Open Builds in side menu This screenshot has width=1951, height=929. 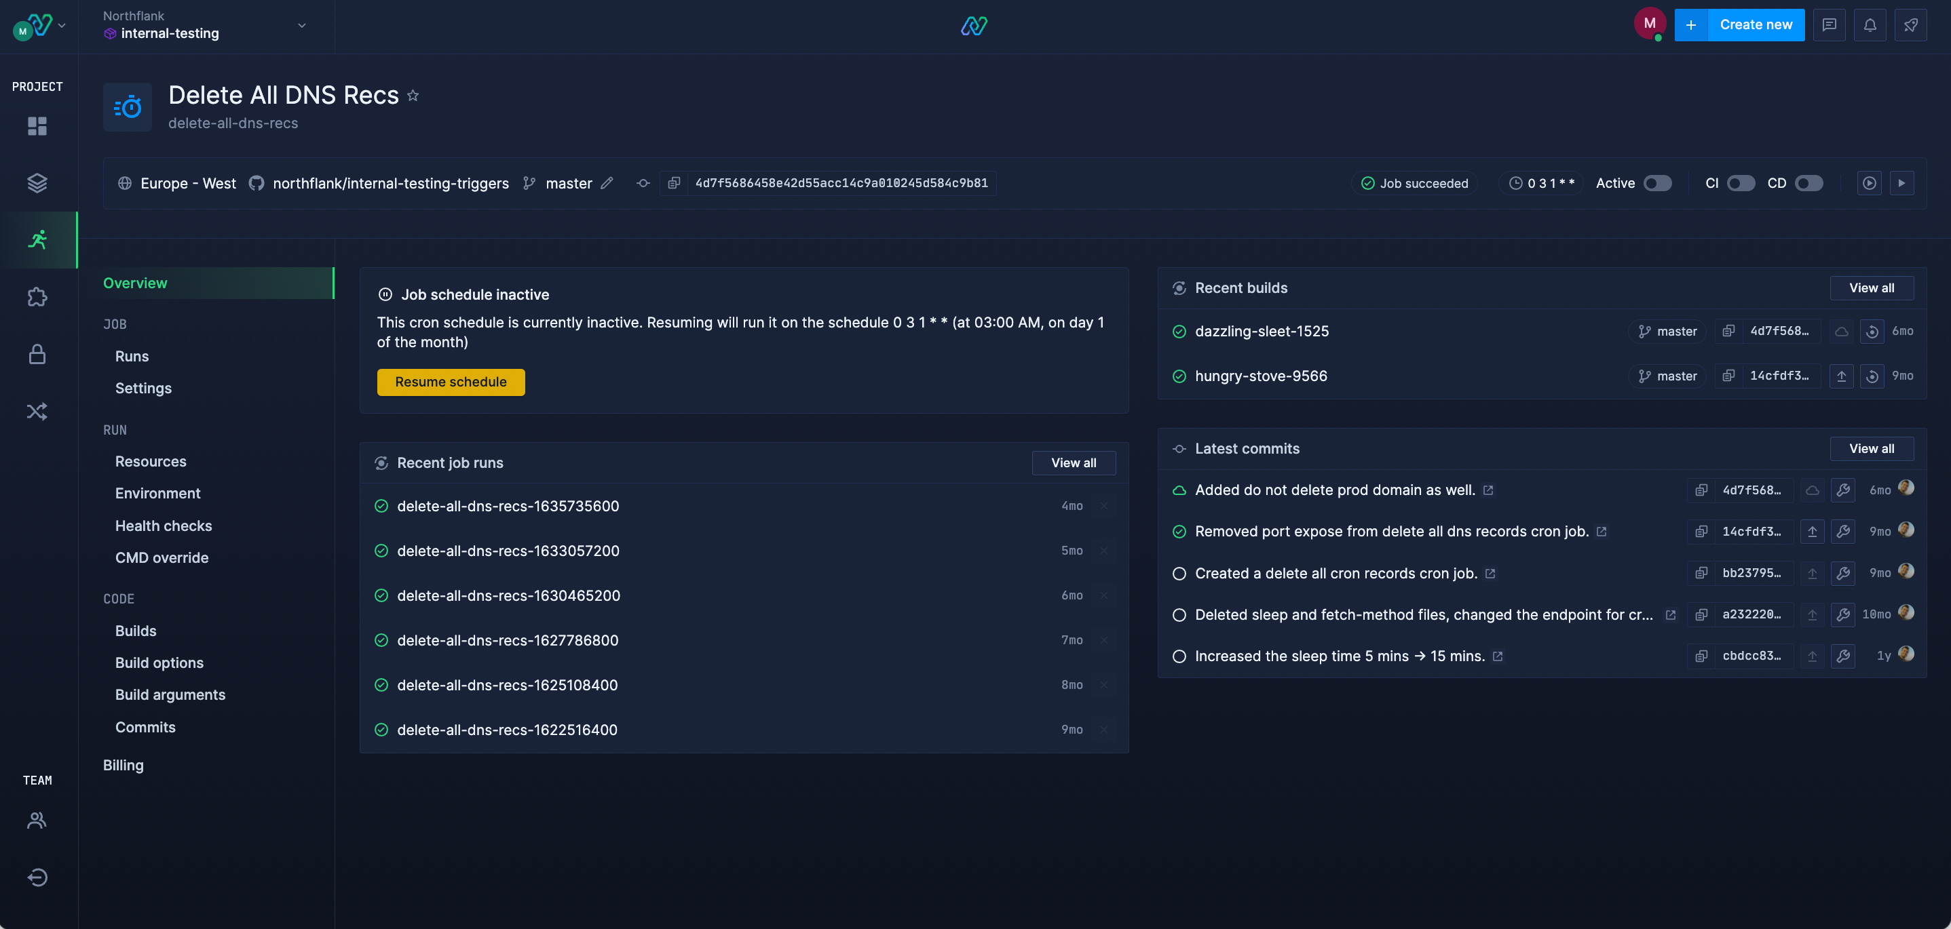point(136,631)
